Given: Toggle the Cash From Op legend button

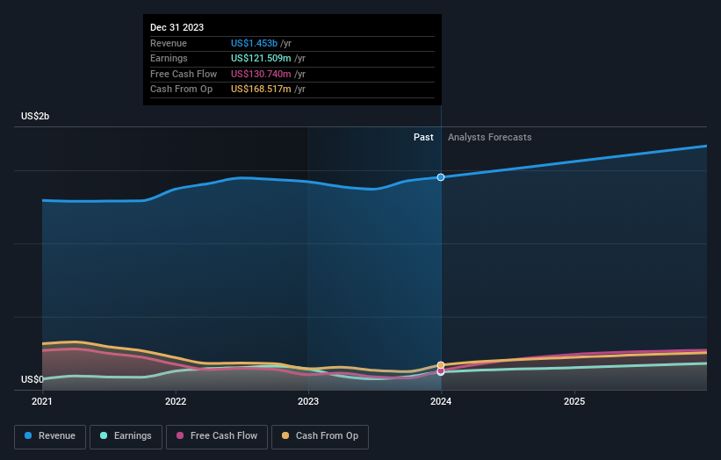Looking at the screenshot, I should [x=320, y=436].
